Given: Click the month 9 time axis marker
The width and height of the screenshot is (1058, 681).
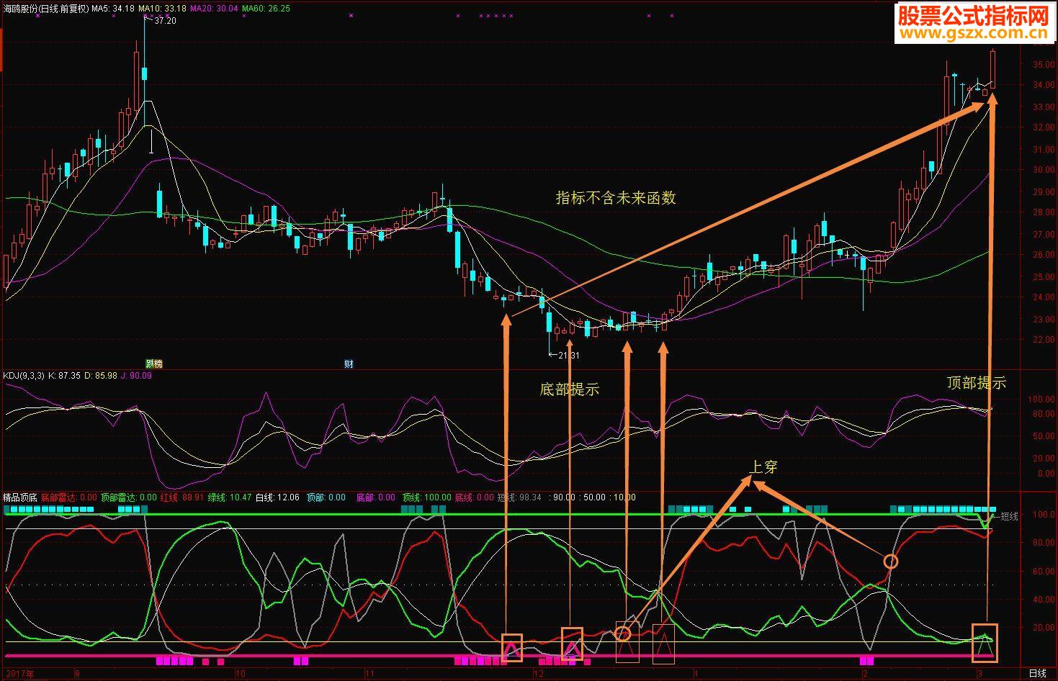Looking at the screenshot, I should 77,674.
